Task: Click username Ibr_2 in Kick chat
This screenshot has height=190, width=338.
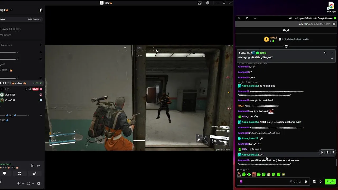Action: tap(241, 106)
